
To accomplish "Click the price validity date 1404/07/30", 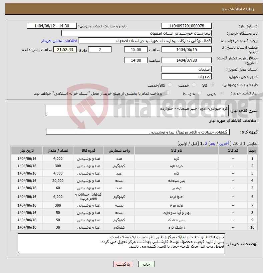I will coord(186,60).
